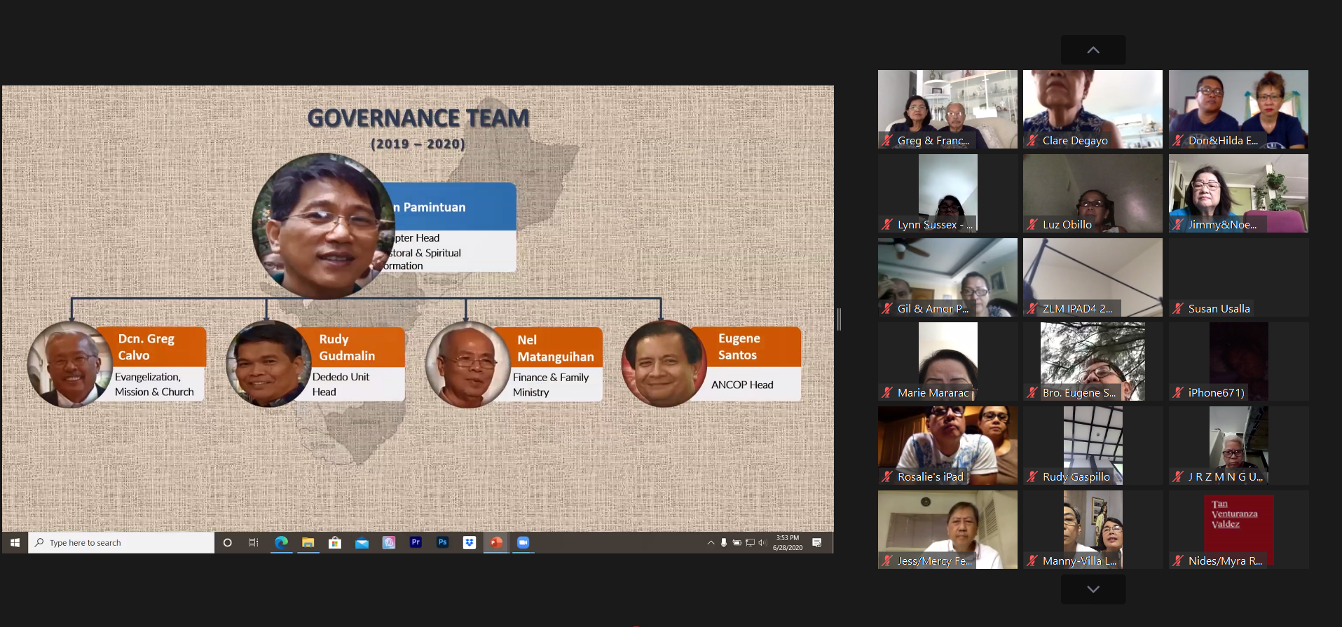Select Don&Hilda E... video tile

click(1238, 109)
